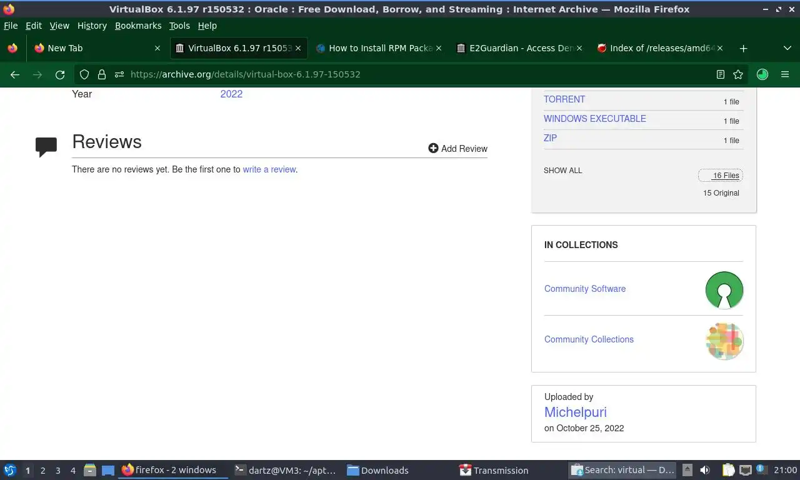Click the Reviews speech bubble icon
This screenshot has height=480, width=800.
[46, 147]
